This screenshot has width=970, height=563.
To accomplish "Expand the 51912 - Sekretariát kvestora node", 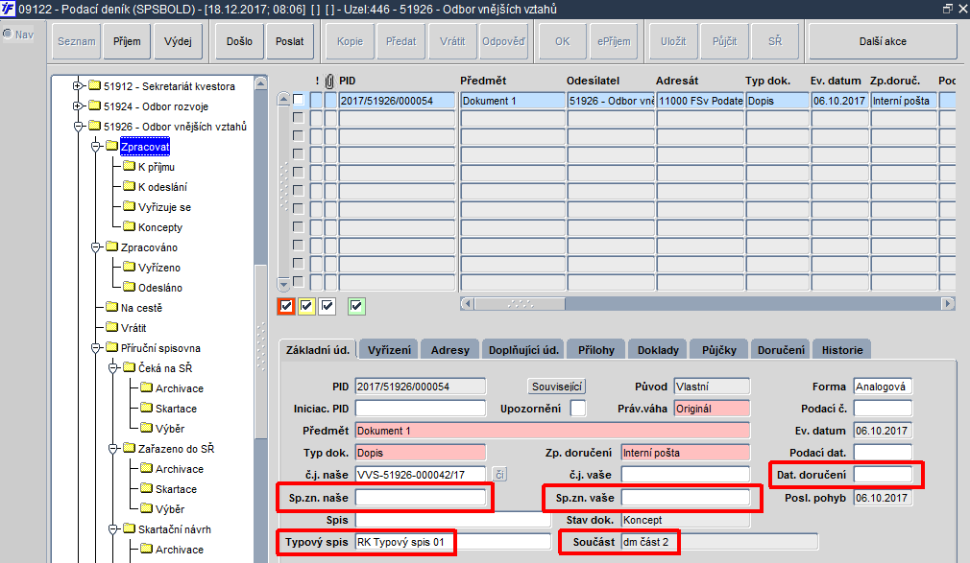I will pos(78,86).
